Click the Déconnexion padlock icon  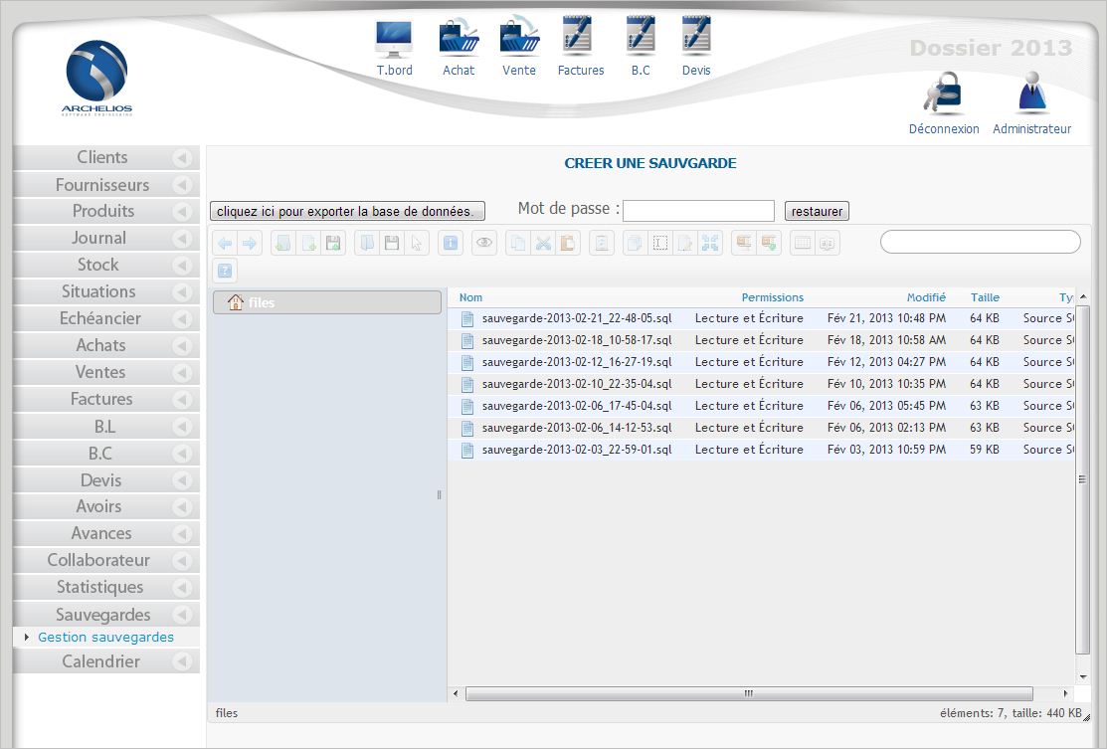tap(943, 95)
